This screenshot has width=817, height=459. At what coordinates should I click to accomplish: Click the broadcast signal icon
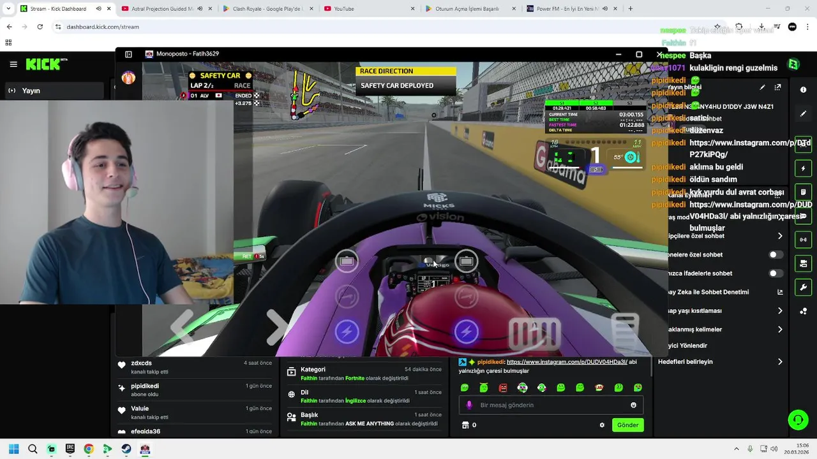point(803,240)
